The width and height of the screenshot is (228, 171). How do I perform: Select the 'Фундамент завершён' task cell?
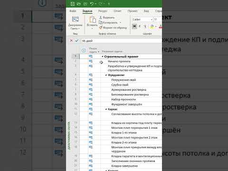[x=127, y=104]
